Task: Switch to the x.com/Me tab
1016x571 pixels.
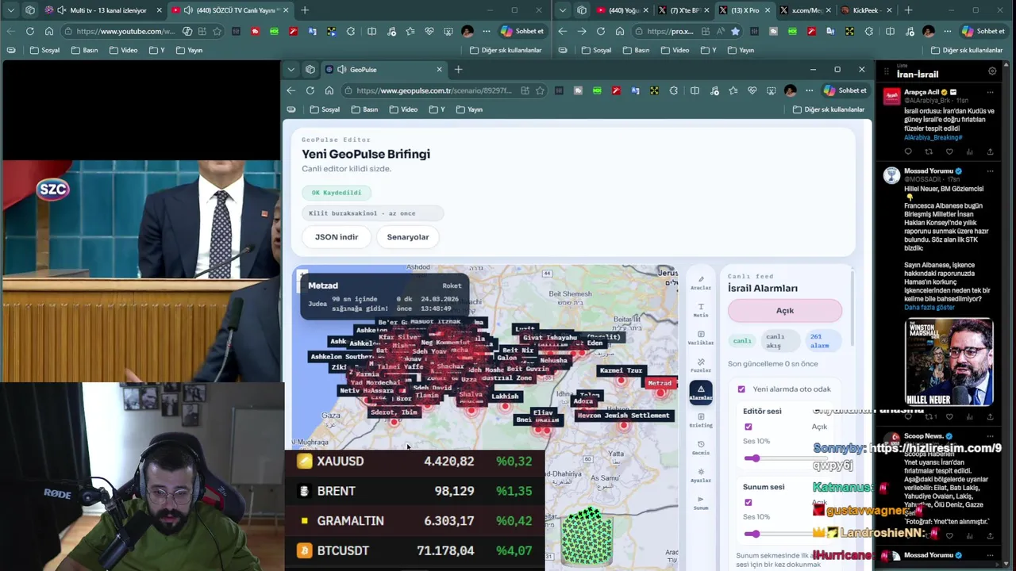Action: pyautogui.click(x=804, y=10)
